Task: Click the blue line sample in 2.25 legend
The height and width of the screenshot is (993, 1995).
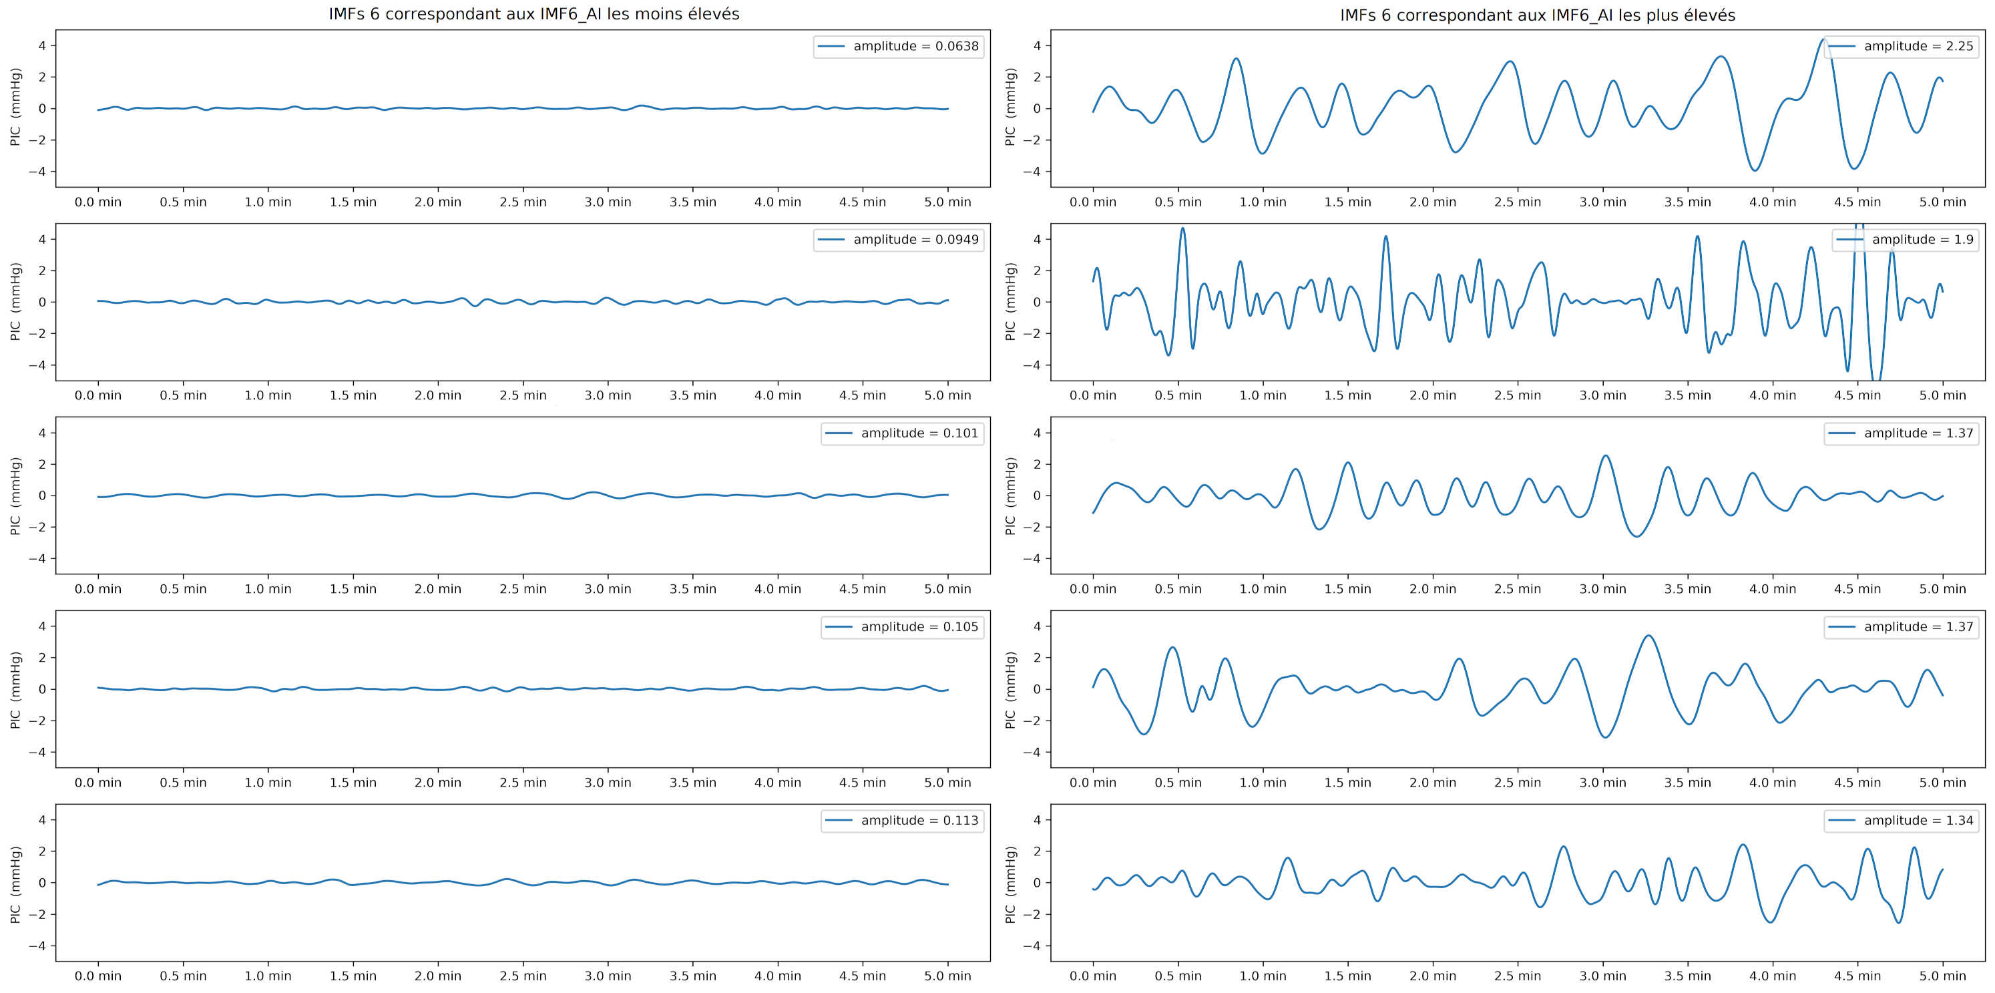Action: click(1841, 47)
